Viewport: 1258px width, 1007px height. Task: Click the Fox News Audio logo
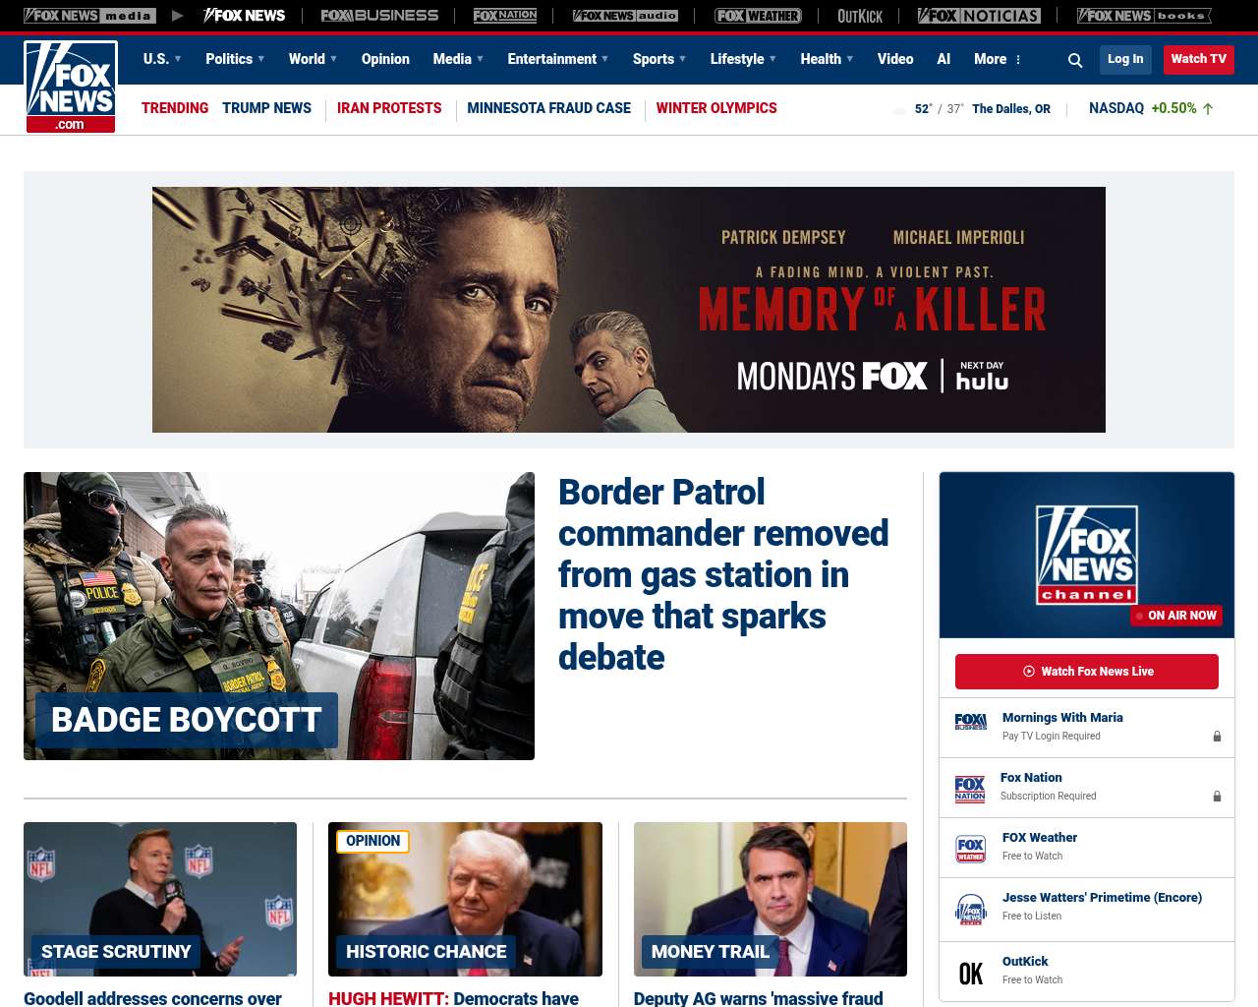click(x=625, y=16)
